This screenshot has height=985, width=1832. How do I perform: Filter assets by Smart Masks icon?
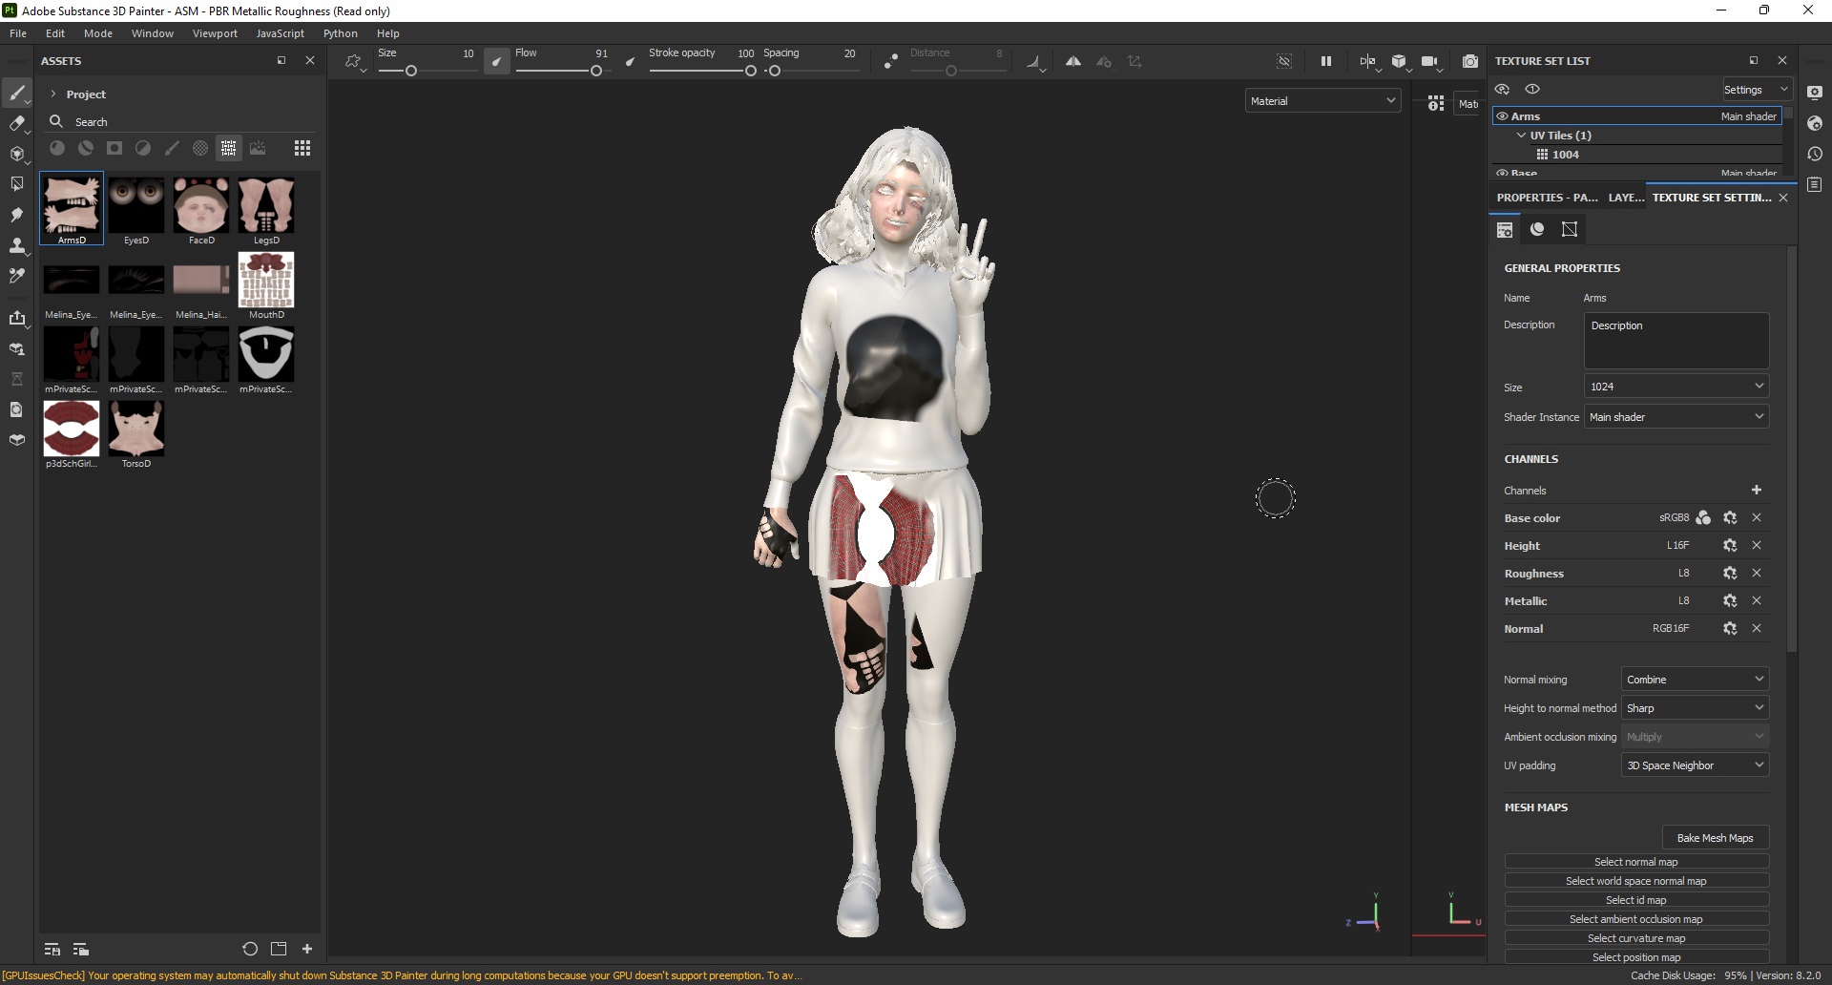point(114,148)
